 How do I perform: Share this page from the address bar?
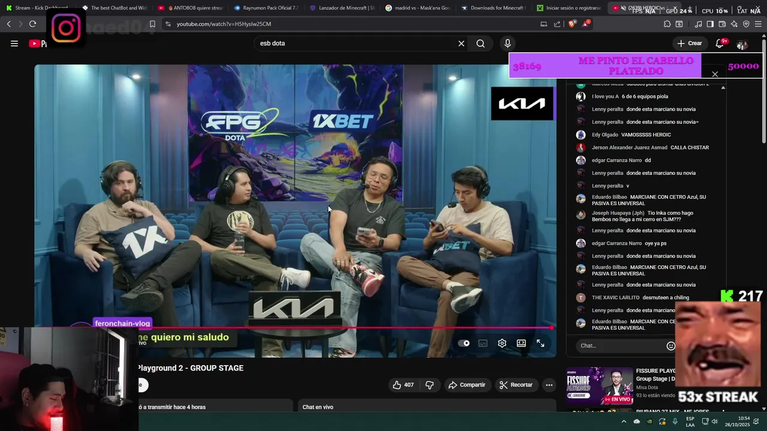(557, 24)
